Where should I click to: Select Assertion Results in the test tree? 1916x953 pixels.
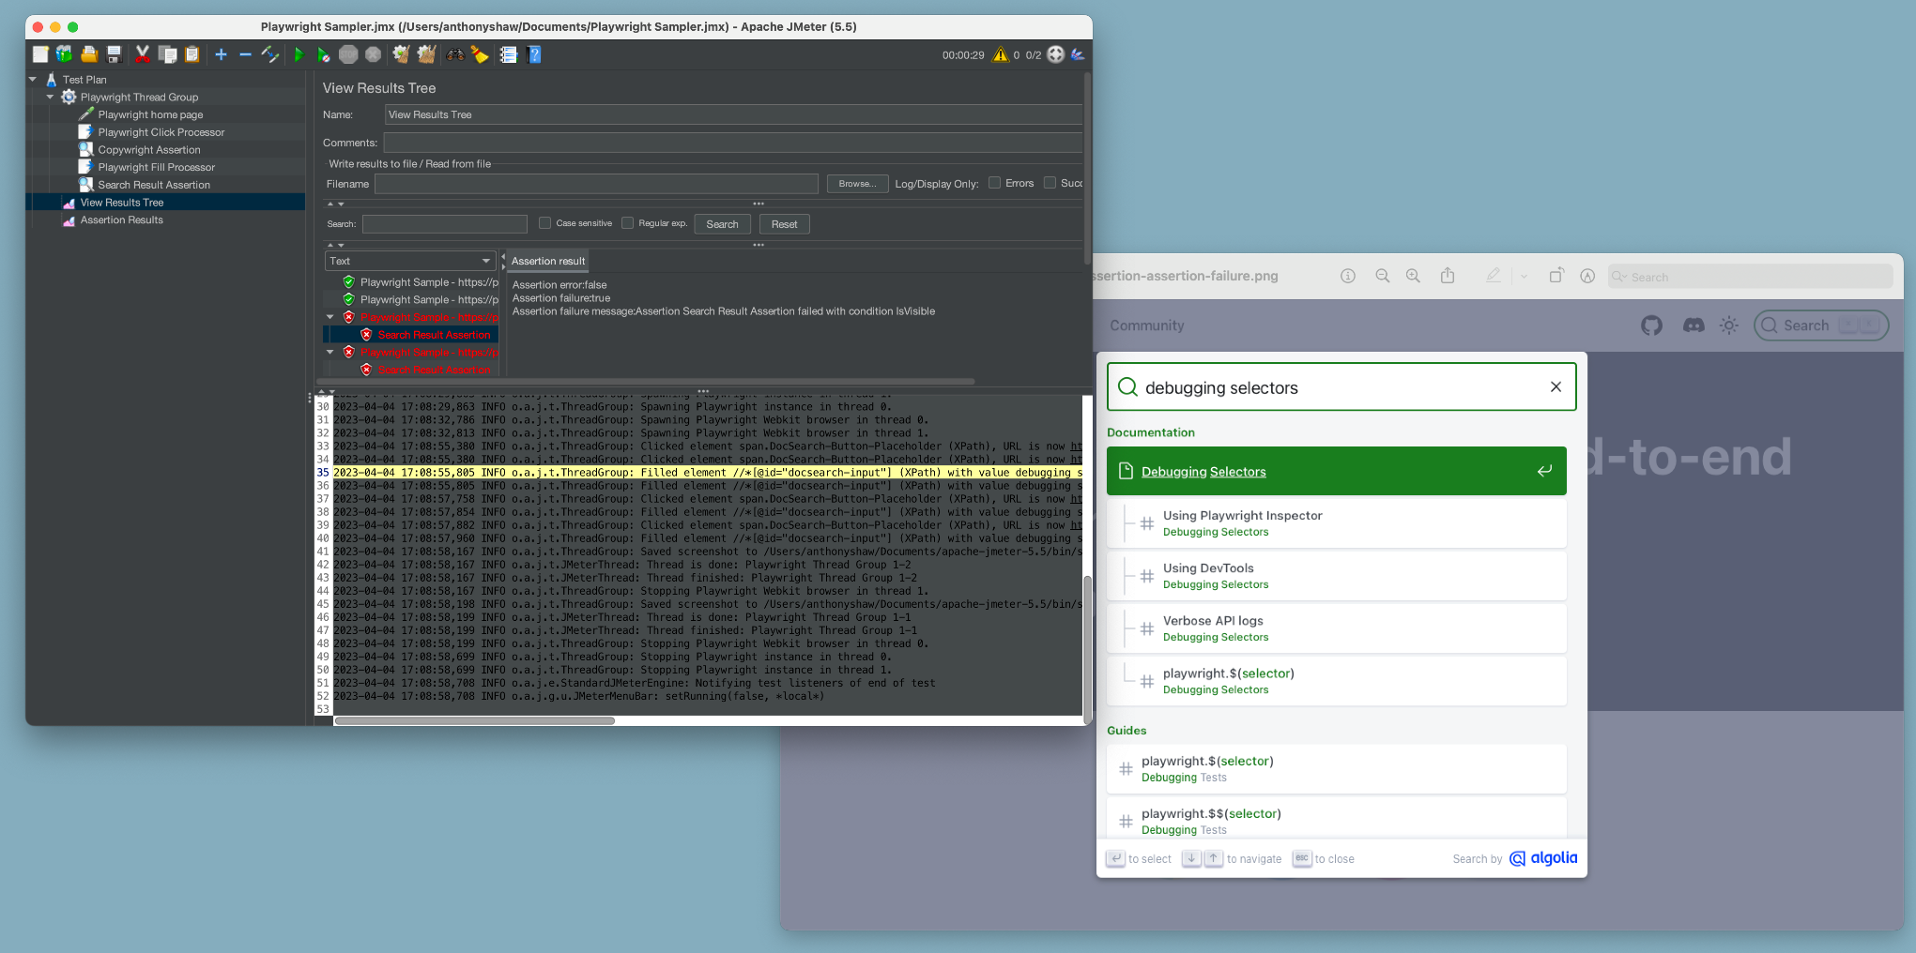click(121, 220)
